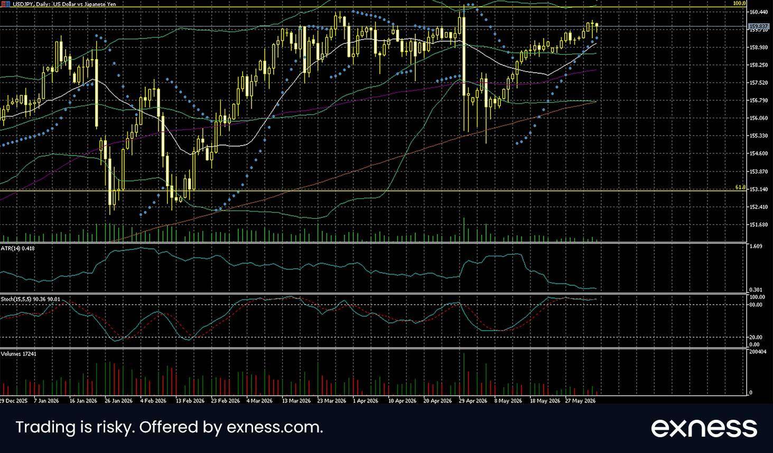Click the stochastic 80.00 level label
The image size is (773, 453).
pos(756,304)
